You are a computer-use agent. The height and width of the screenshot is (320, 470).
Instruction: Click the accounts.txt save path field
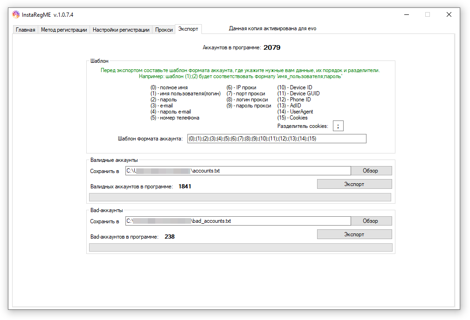point(238,171)
